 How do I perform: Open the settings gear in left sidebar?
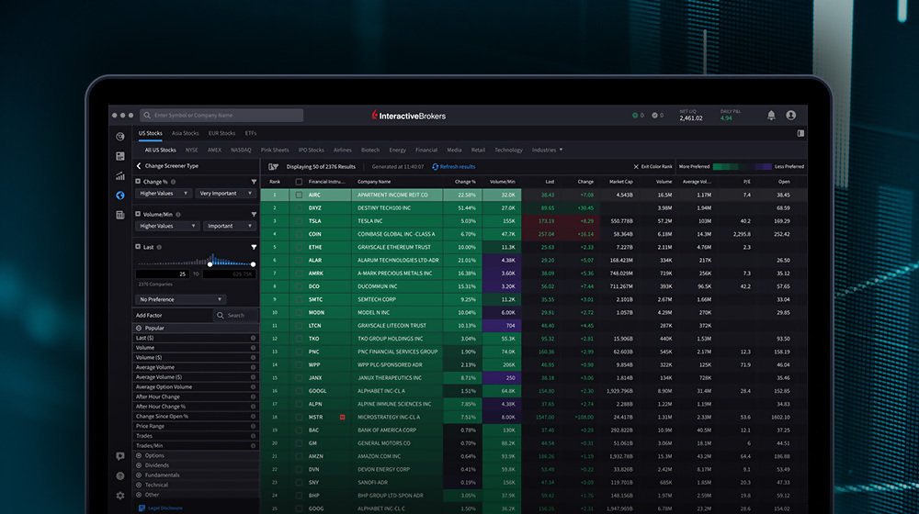point(120,496)
